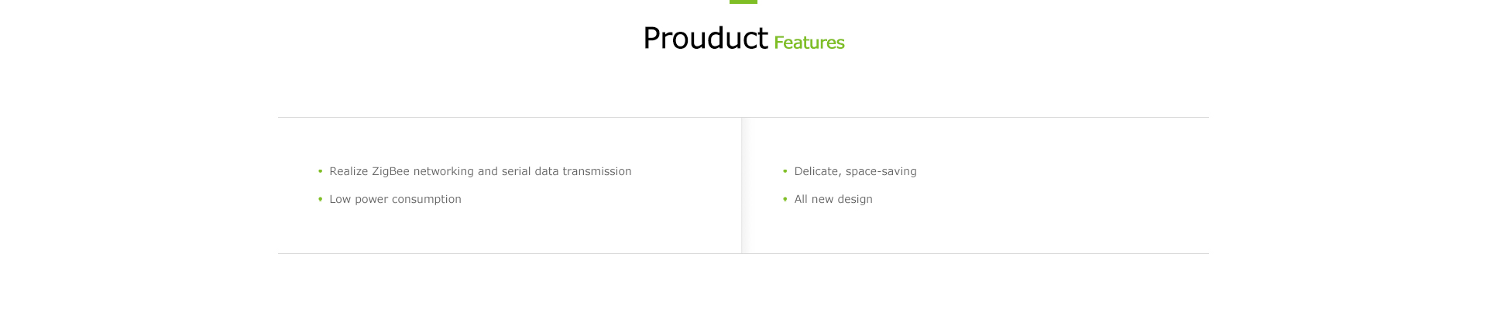Click the Low power consumption feature text
Screen dimensions: 1487x316
pyautogui.click(x=395, y=199)
